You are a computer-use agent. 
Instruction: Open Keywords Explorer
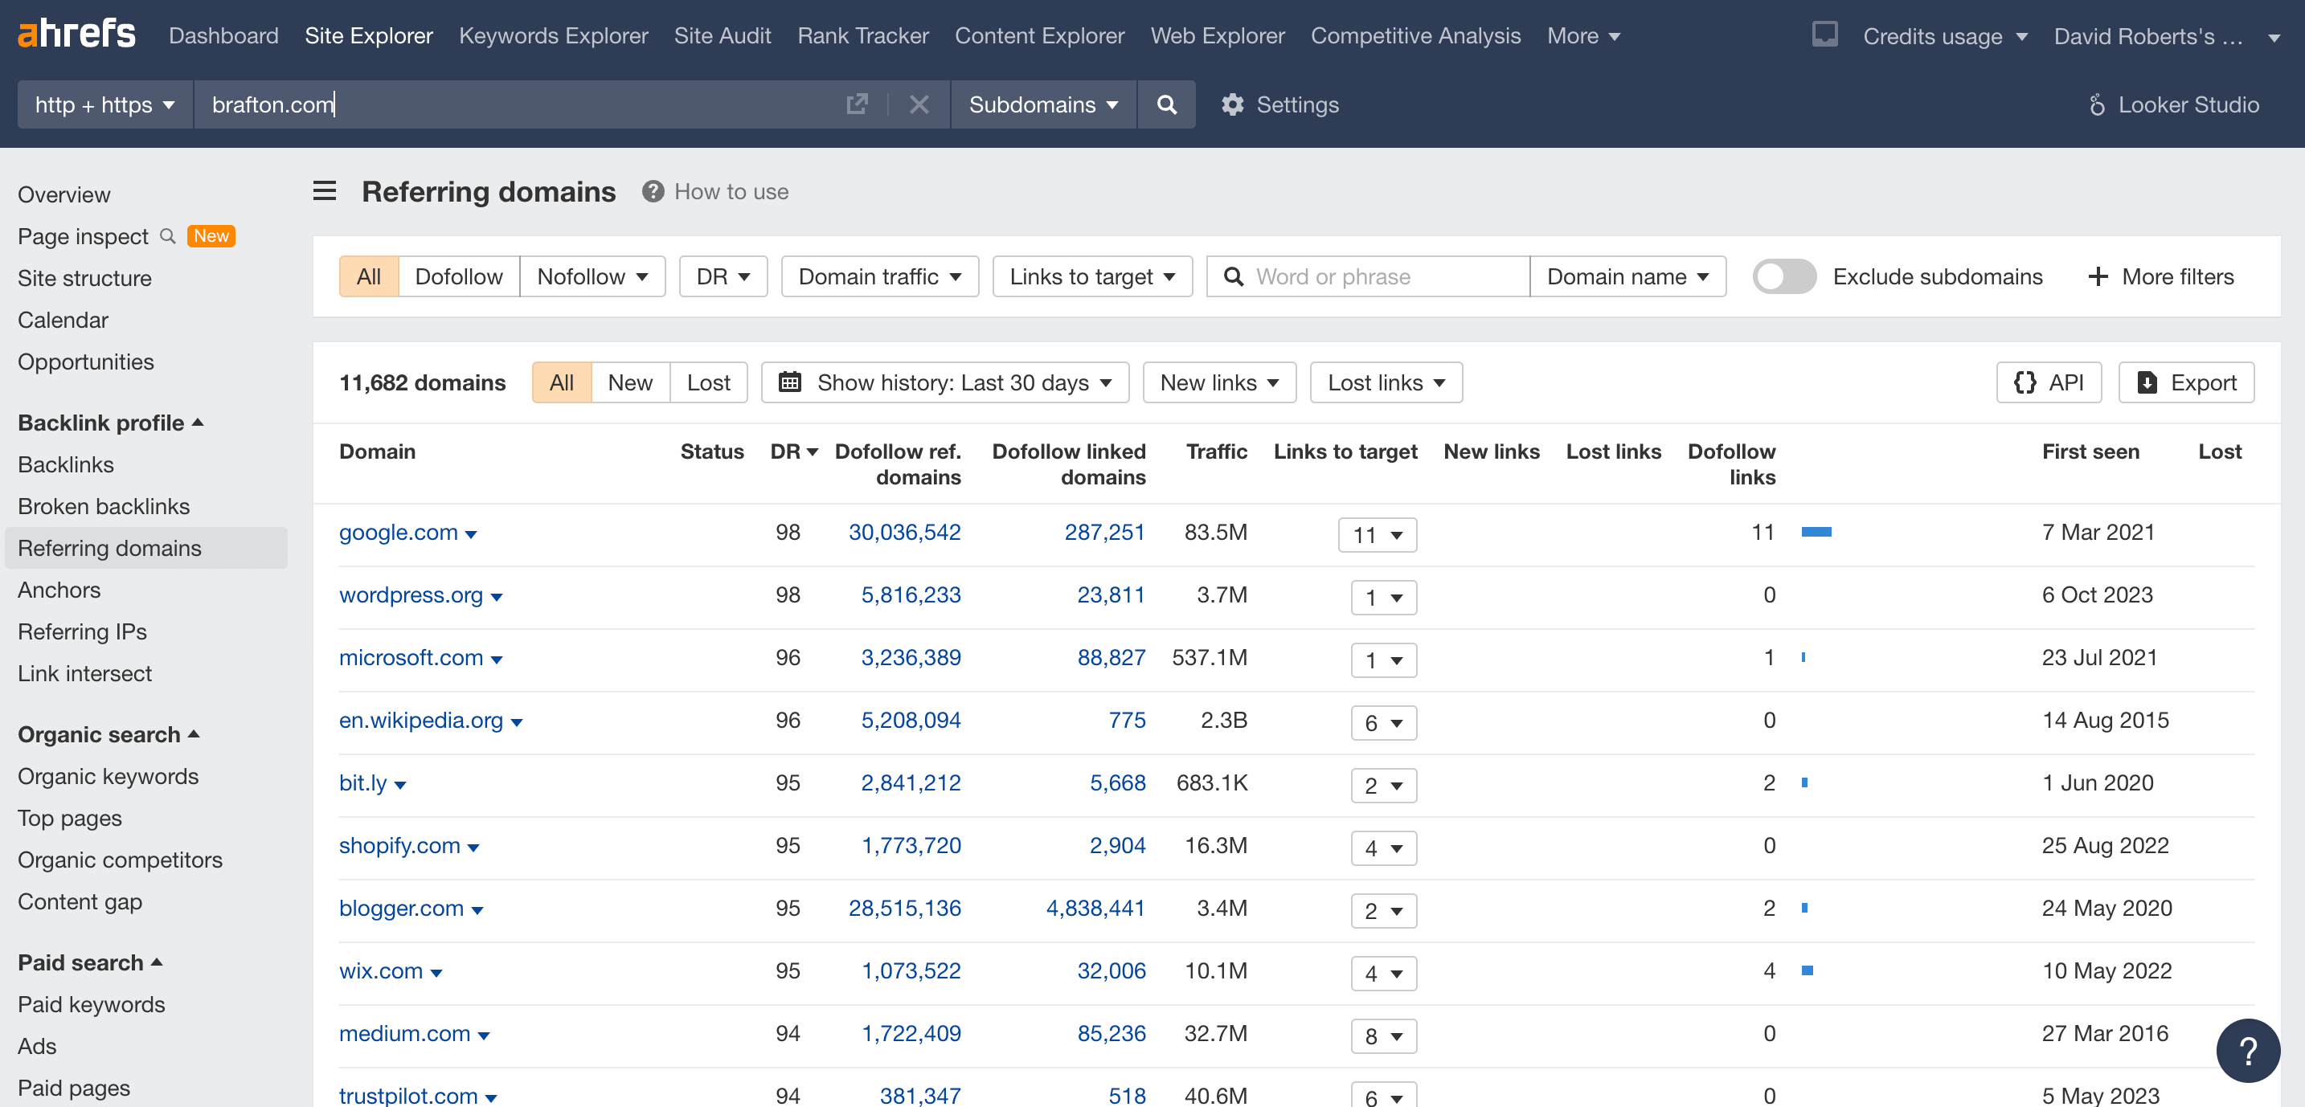click(553, 36)
